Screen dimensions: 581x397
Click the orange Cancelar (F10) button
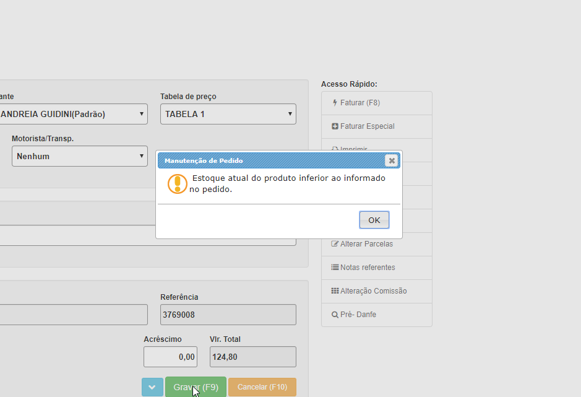coord(262,387)
